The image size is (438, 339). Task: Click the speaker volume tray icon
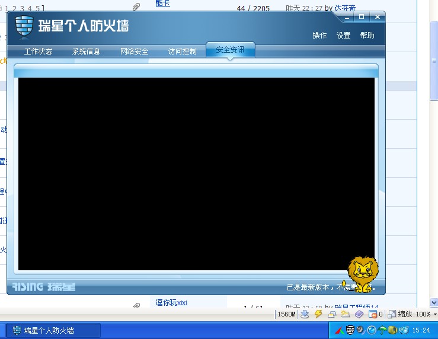pos(361,330)
